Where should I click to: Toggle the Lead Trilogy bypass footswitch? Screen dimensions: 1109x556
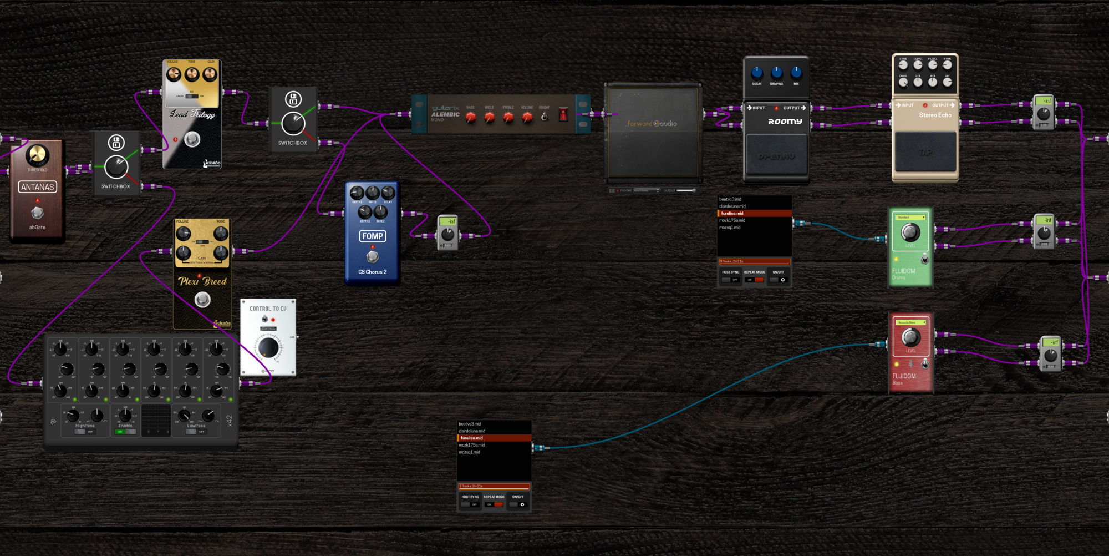(192, 139)
